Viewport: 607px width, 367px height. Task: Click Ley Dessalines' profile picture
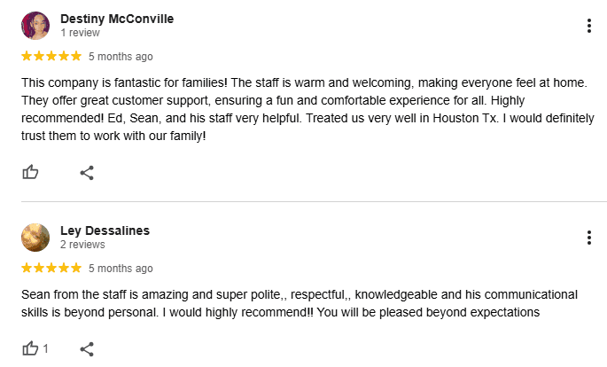[35, 238]
